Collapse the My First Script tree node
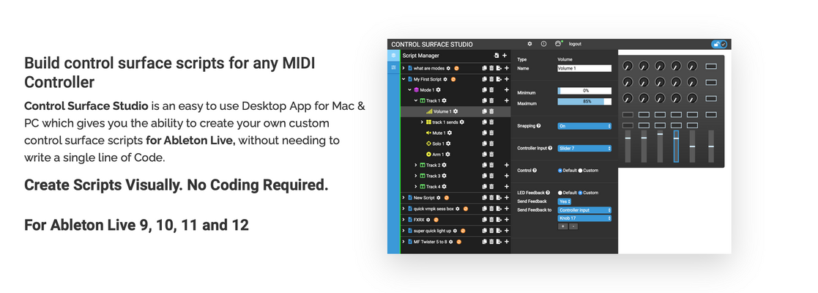Image resolution: width=818 pixels, height=293 pixels. [x=404, y=79]
